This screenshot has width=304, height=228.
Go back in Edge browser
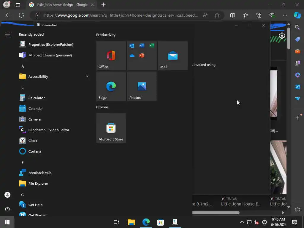point(8,15)
